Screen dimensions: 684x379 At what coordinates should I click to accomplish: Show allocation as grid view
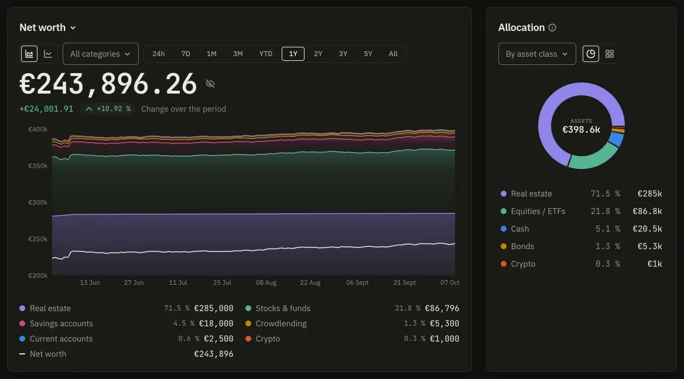[610, 54]
